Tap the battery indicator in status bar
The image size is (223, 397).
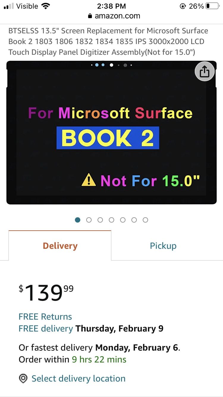(212, 6)
